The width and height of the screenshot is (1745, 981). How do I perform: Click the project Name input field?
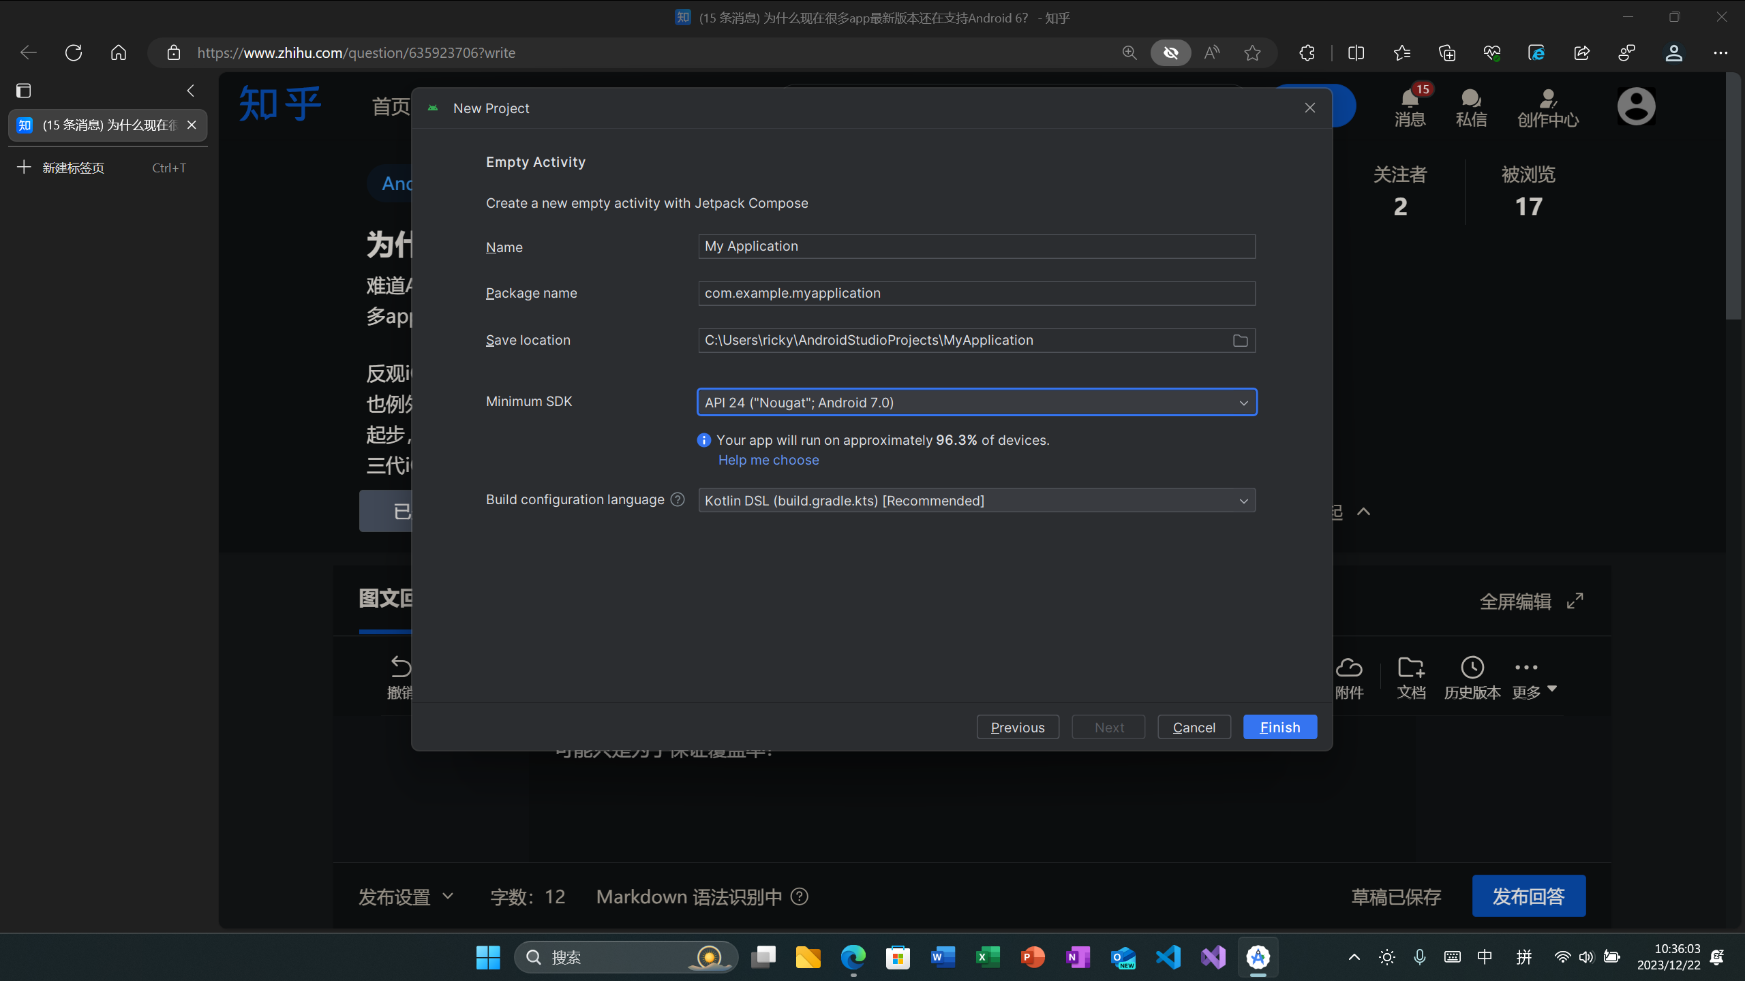point(976,247)
